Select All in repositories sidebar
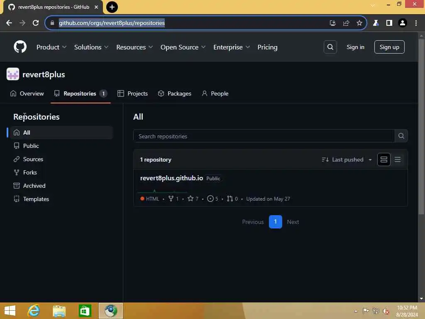Screen dimensions: 425x319 point(61,133)
